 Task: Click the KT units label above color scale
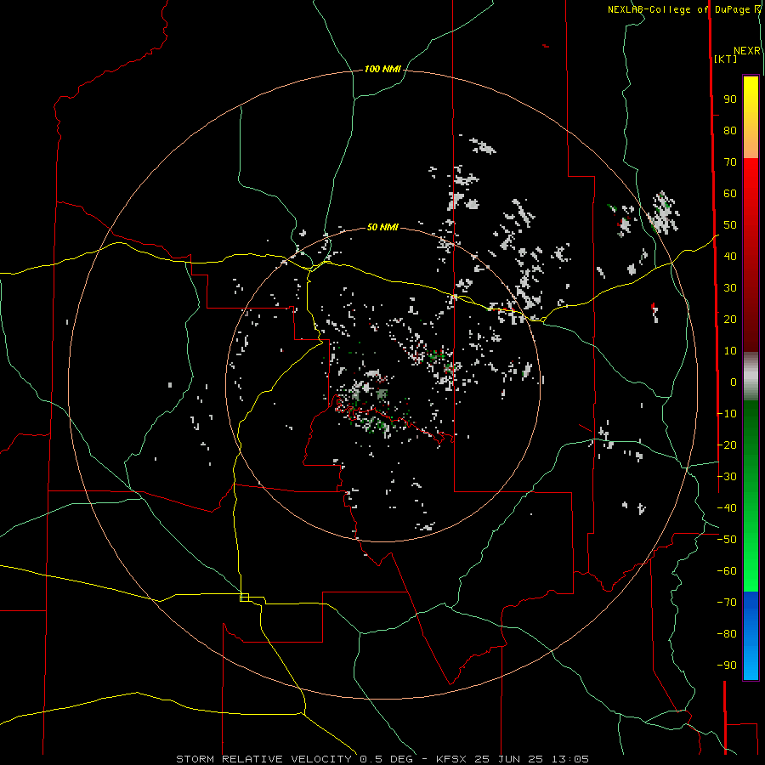[726, 59]
